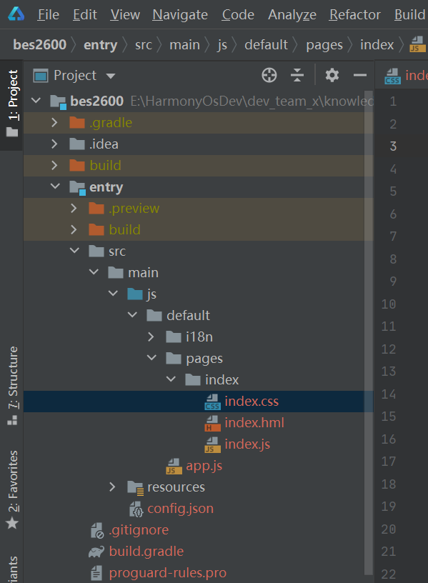The height and width of the screenshot is (583, 428).
Task: Hide the Project panel with minus icon
Action: pyautogui.click(x=360, y=76)
